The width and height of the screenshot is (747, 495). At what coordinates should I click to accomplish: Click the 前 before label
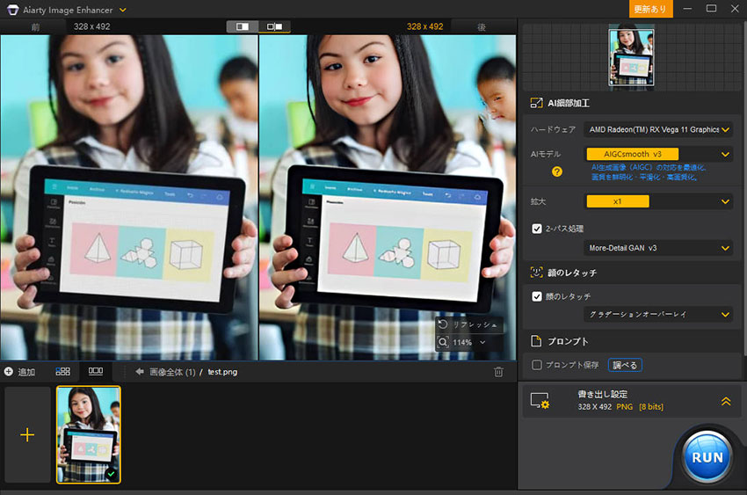pos(35,27)
